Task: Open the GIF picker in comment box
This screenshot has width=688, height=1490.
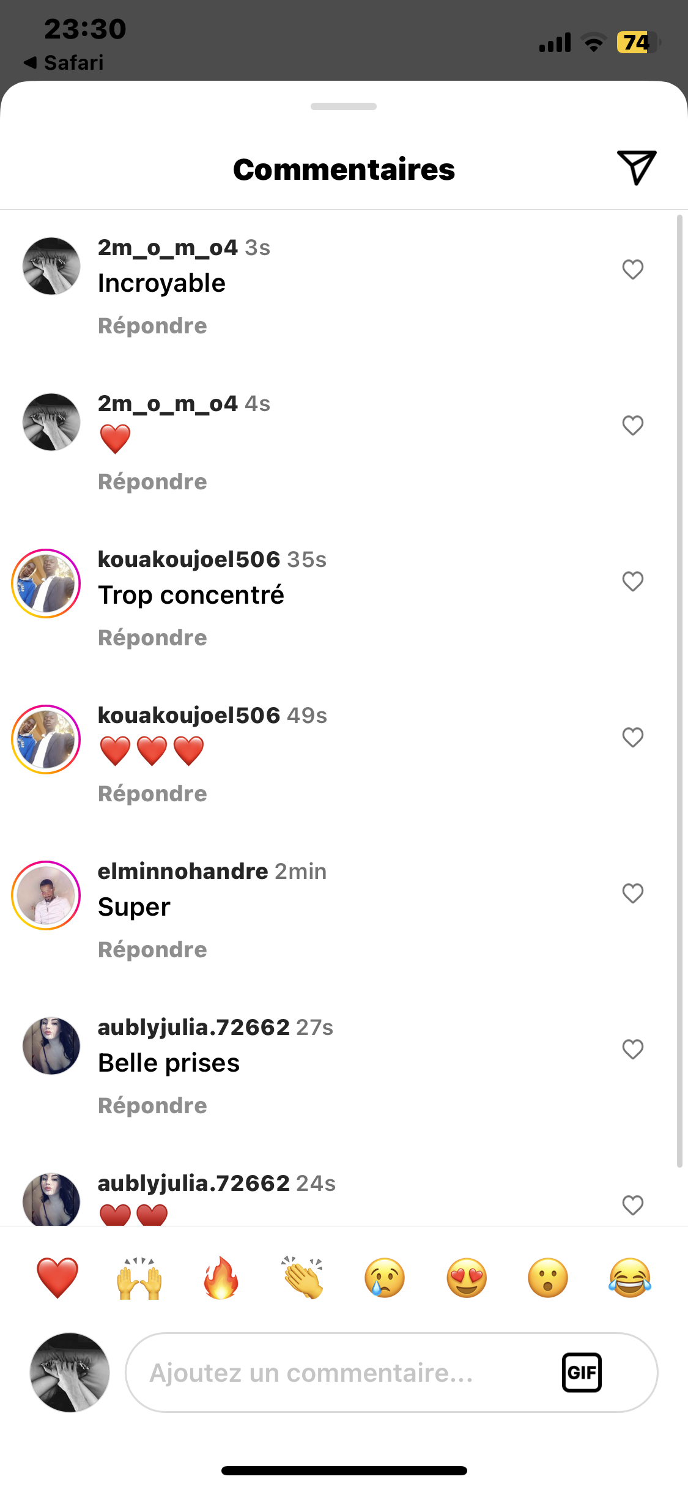Action: coord(582,1372)
